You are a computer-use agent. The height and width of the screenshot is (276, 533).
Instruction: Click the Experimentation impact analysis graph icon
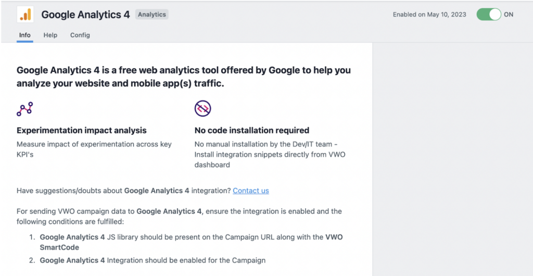pyautogui.click(x=25, y=109)
